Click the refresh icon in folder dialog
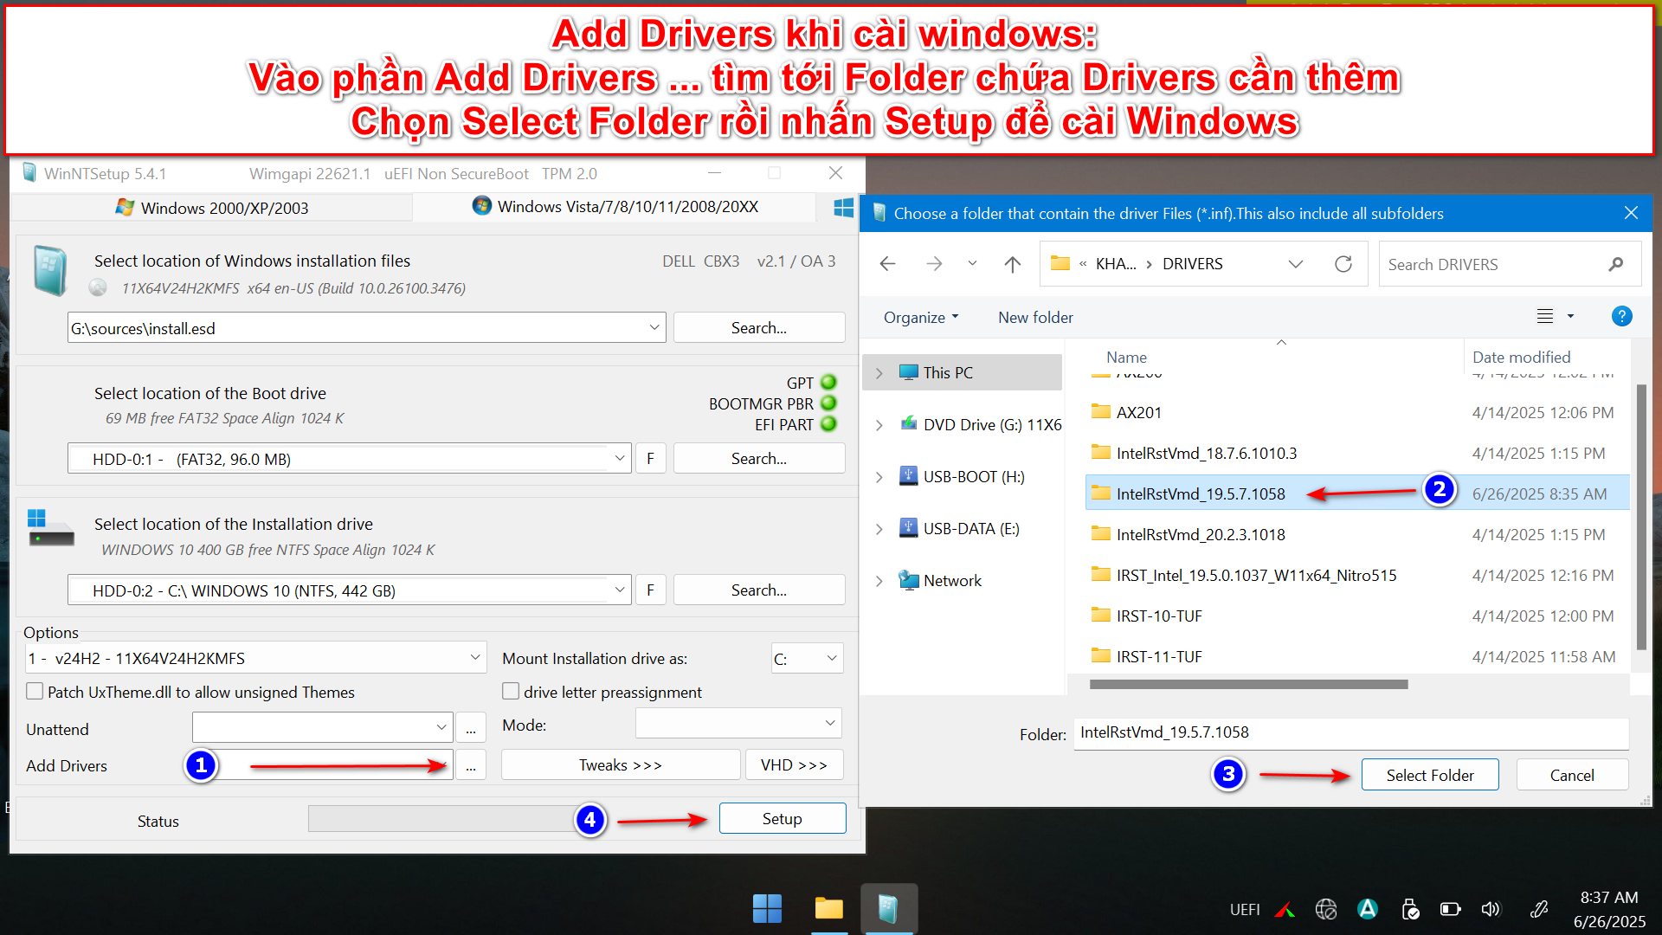1662x935 pixels. point(1343,264)
